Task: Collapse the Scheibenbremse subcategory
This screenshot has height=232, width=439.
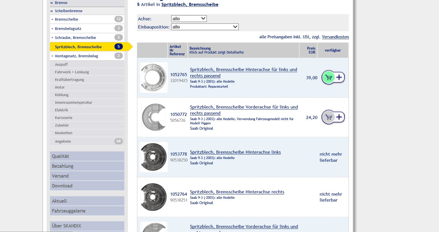Action: point(87,11)
